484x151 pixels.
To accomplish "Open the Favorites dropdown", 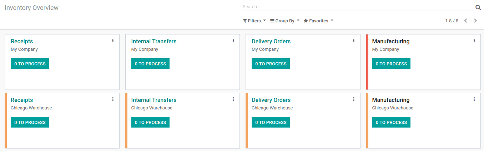I will (318, 21).
